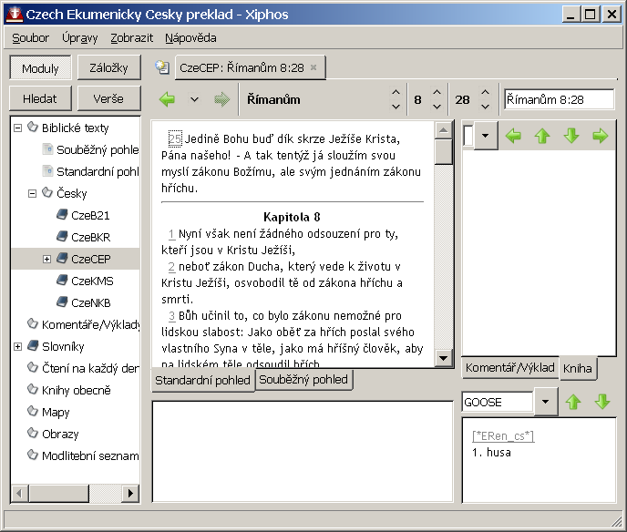The height and width of the screenshot is (532, 627).
Task: Switch to the Souběžný pohled tab
Action: 304,380
